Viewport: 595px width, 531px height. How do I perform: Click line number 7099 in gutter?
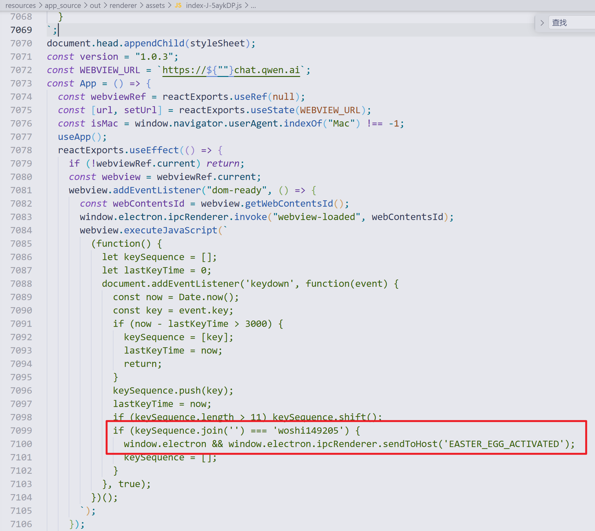coord(21,431)
